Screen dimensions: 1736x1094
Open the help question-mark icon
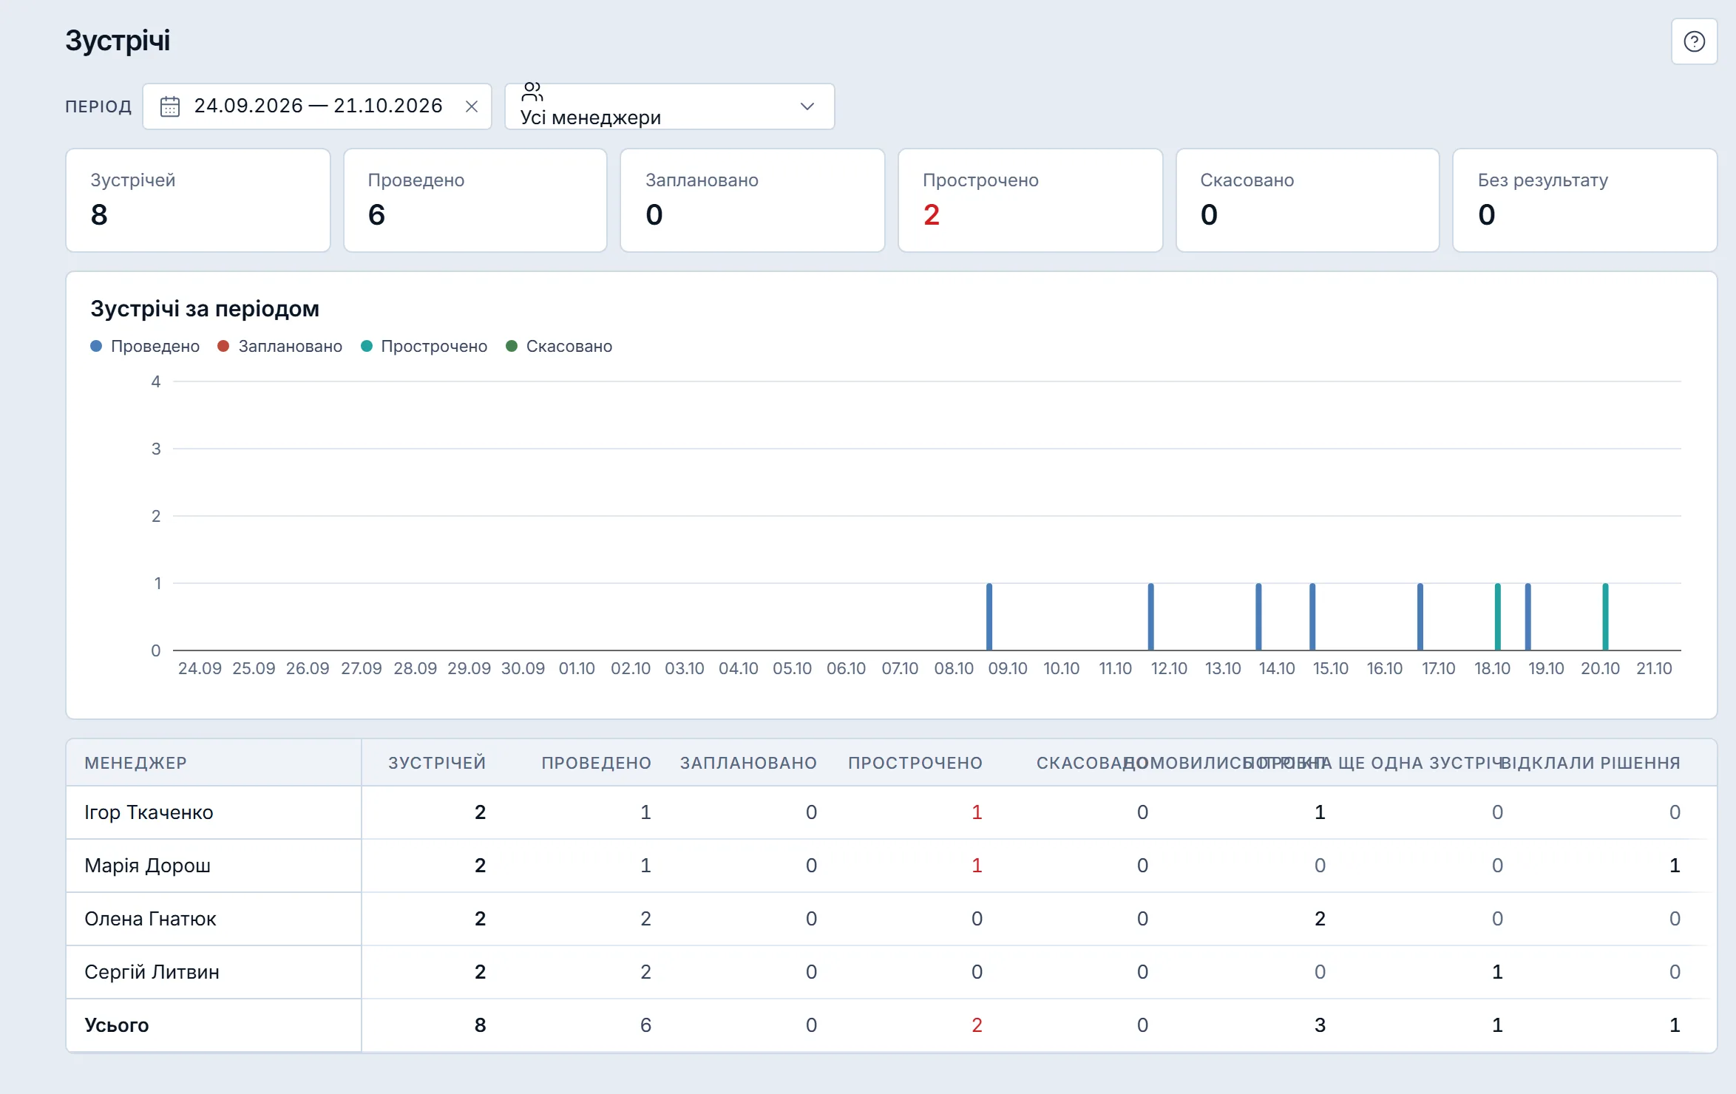tap(1694, 41)
